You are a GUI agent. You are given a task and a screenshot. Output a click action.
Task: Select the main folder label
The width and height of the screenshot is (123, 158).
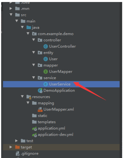(31, 21)
